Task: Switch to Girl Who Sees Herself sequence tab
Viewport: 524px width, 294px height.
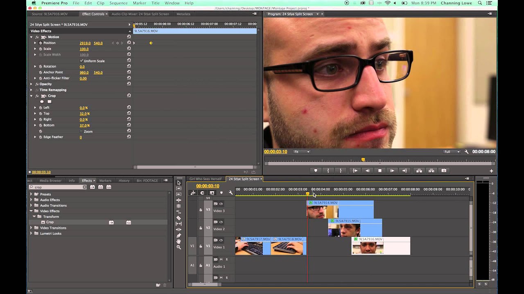Action: pos(205,179)
